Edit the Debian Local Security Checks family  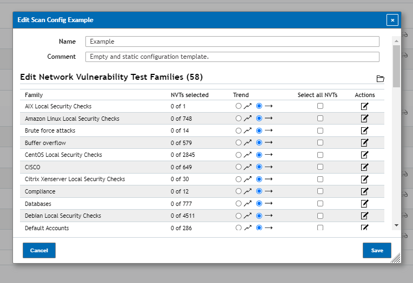pyautogui.click(x=364, y=216)
